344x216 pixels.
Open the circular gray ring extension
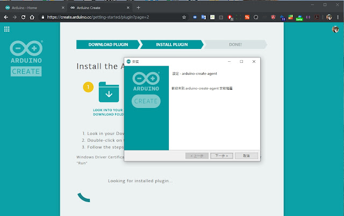pos(256,17)
